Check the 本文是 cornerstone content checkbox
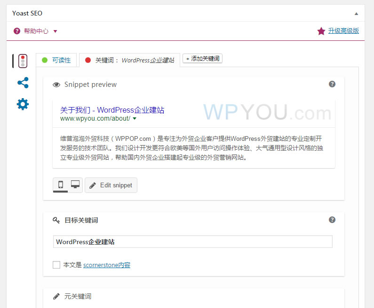This screenshot has height=308, width=374. 56,265
